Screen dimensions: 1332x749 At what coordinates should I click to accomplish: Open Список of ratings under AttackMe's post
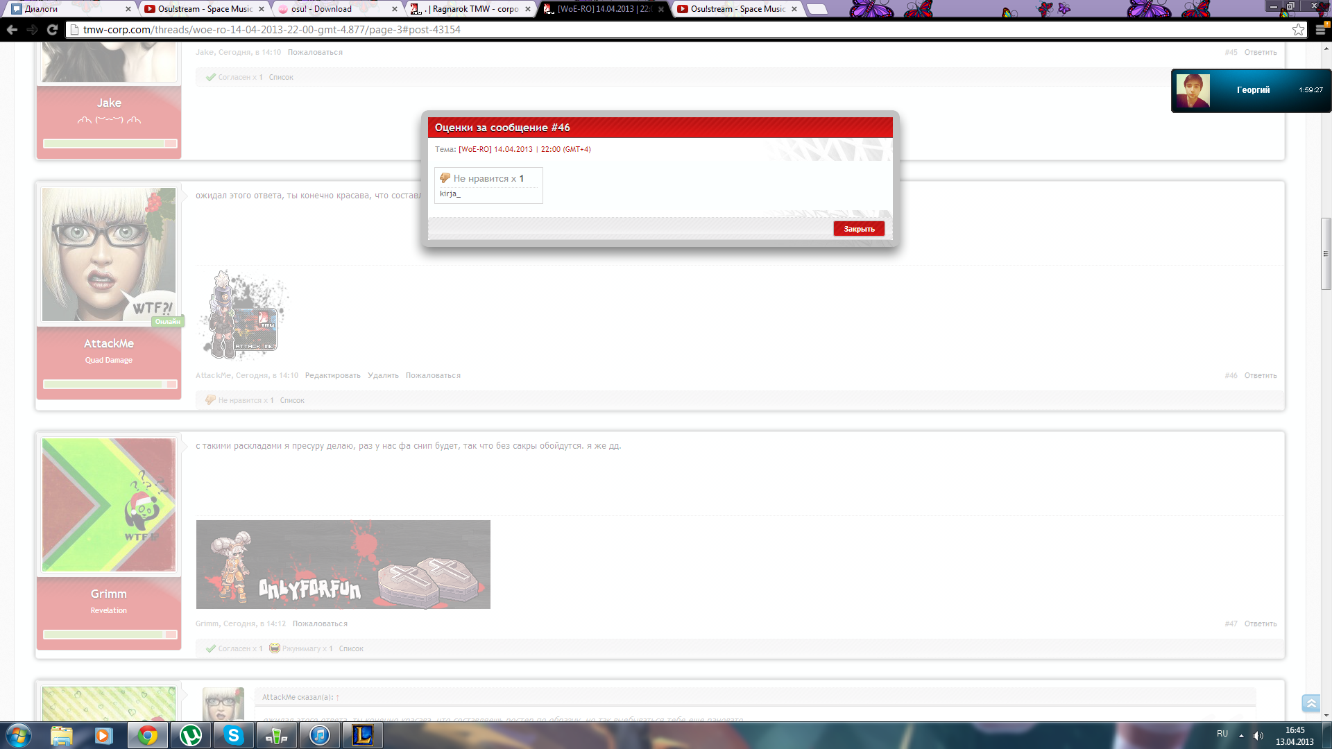(292, 400)
